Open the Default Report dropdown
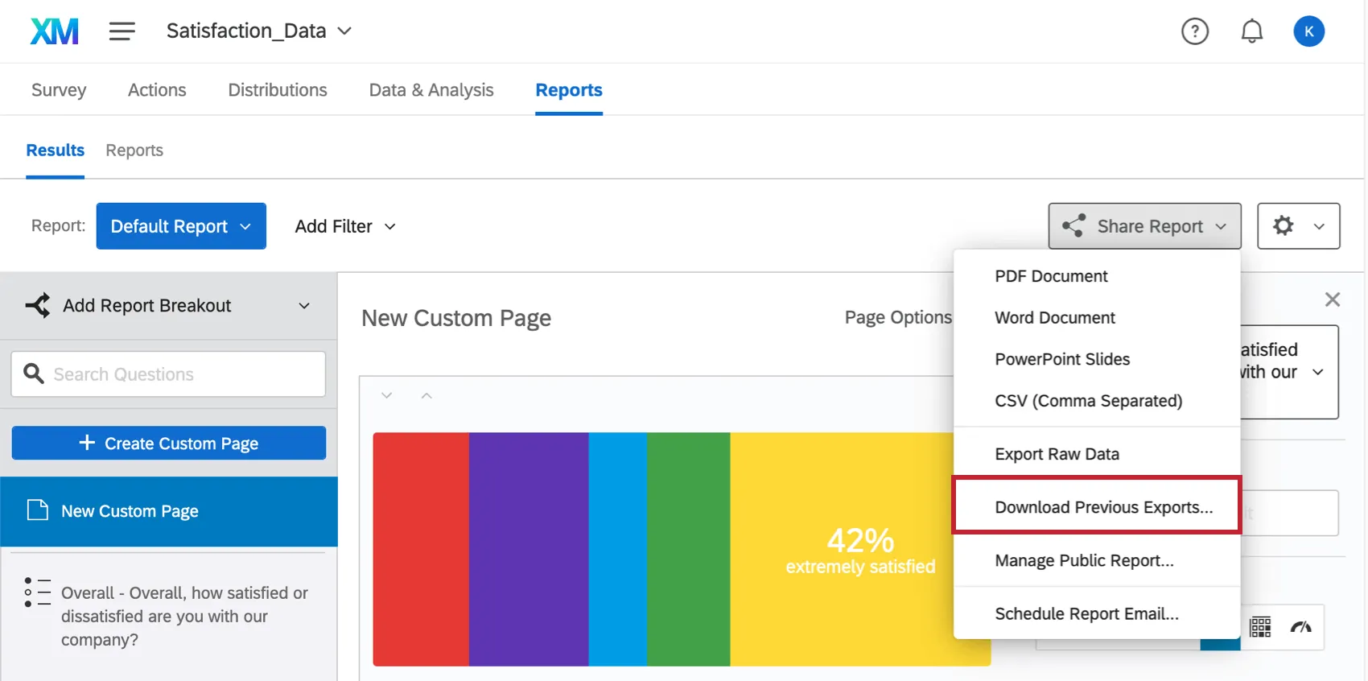 pos(181,226)
